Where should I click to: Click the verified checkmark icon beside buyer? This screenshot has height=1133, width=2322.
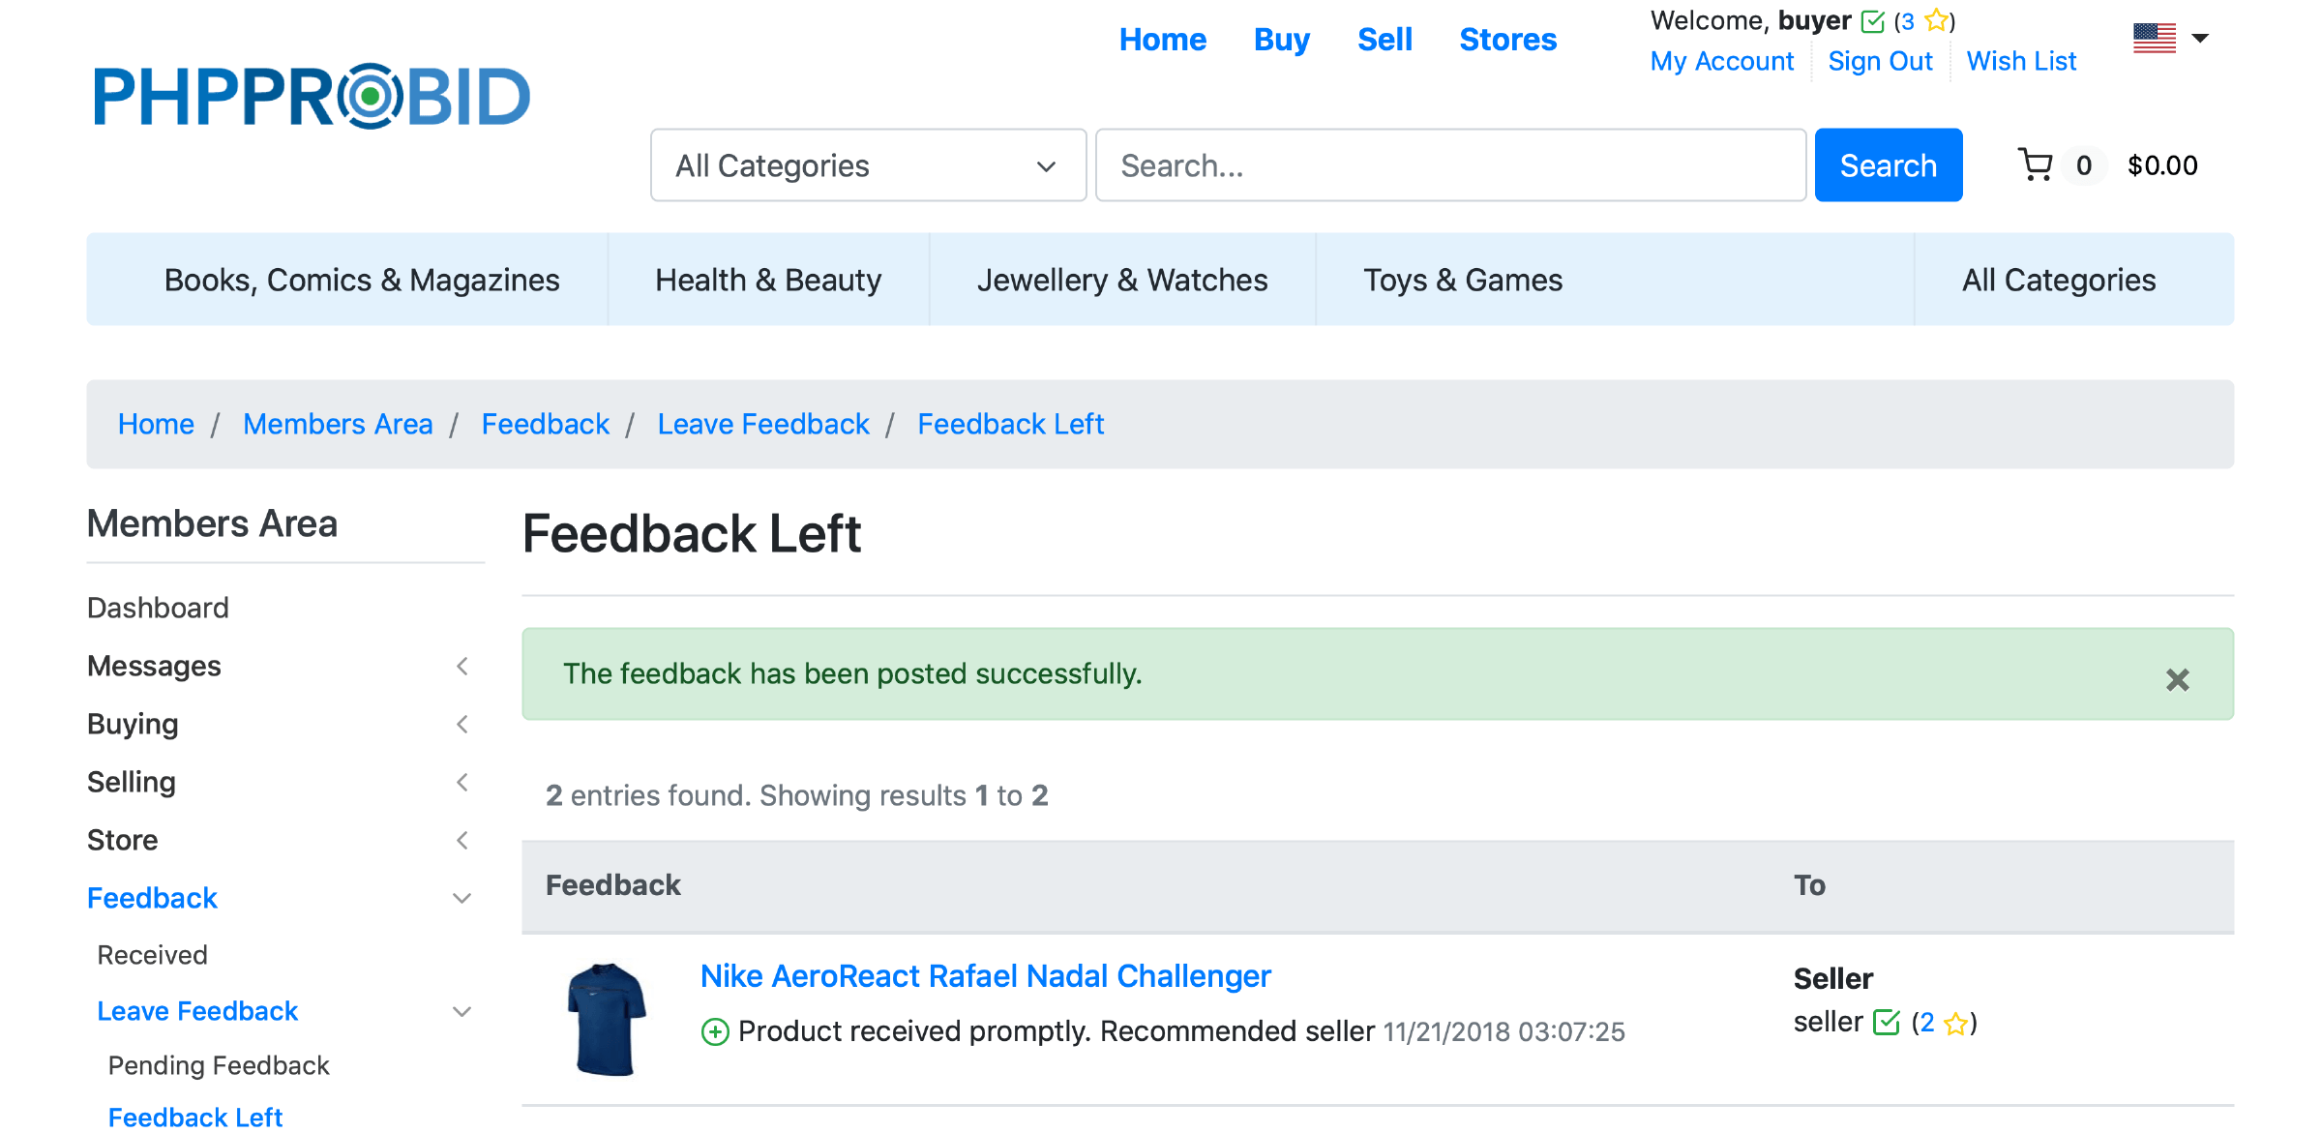tap(1873, 21)
